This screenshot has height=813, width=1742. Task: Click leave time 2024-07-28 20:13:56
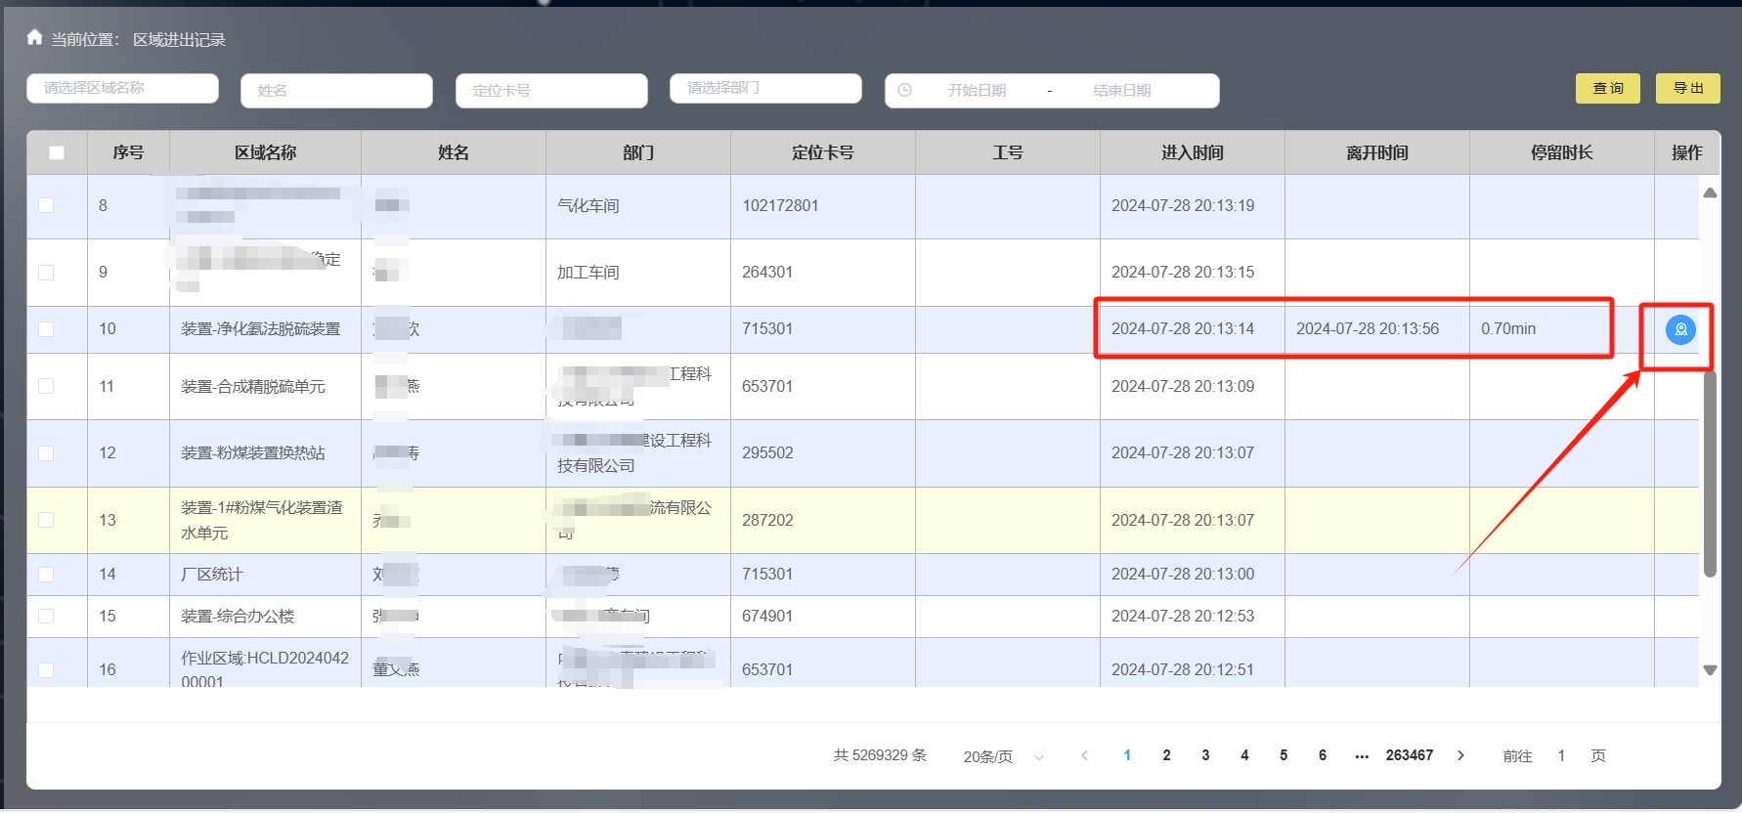click(x=1368, y=329)
